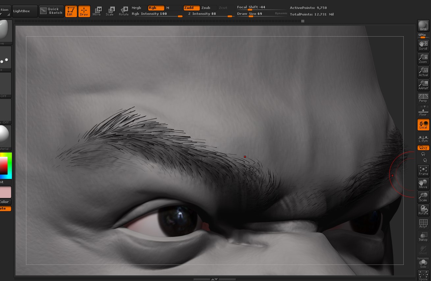This screenshot has height=281, width=431.
Task: Click the Y-axis rotation icon below XYZ
Action: point(423,154)
